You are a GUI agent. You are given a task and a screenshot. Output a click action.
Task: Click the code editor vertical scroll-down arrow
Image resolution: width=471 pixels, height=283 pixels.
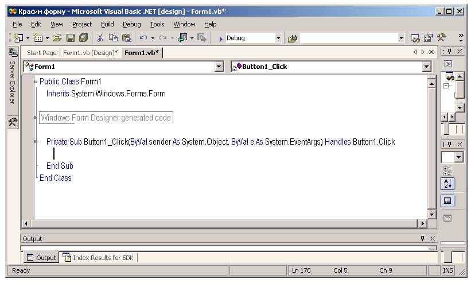(431, 215)
